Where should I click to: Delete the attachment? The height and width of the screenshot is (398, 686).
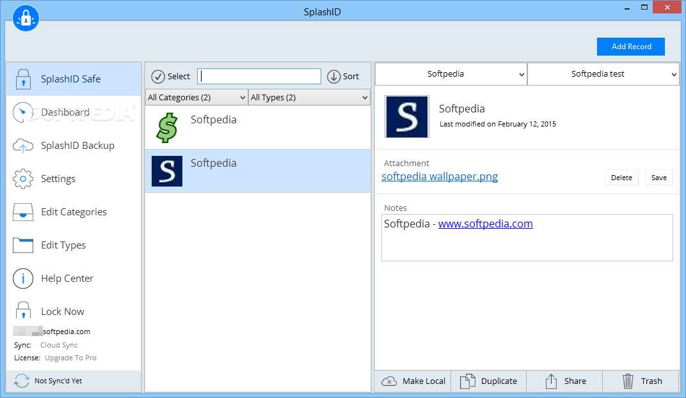point(622,178)
